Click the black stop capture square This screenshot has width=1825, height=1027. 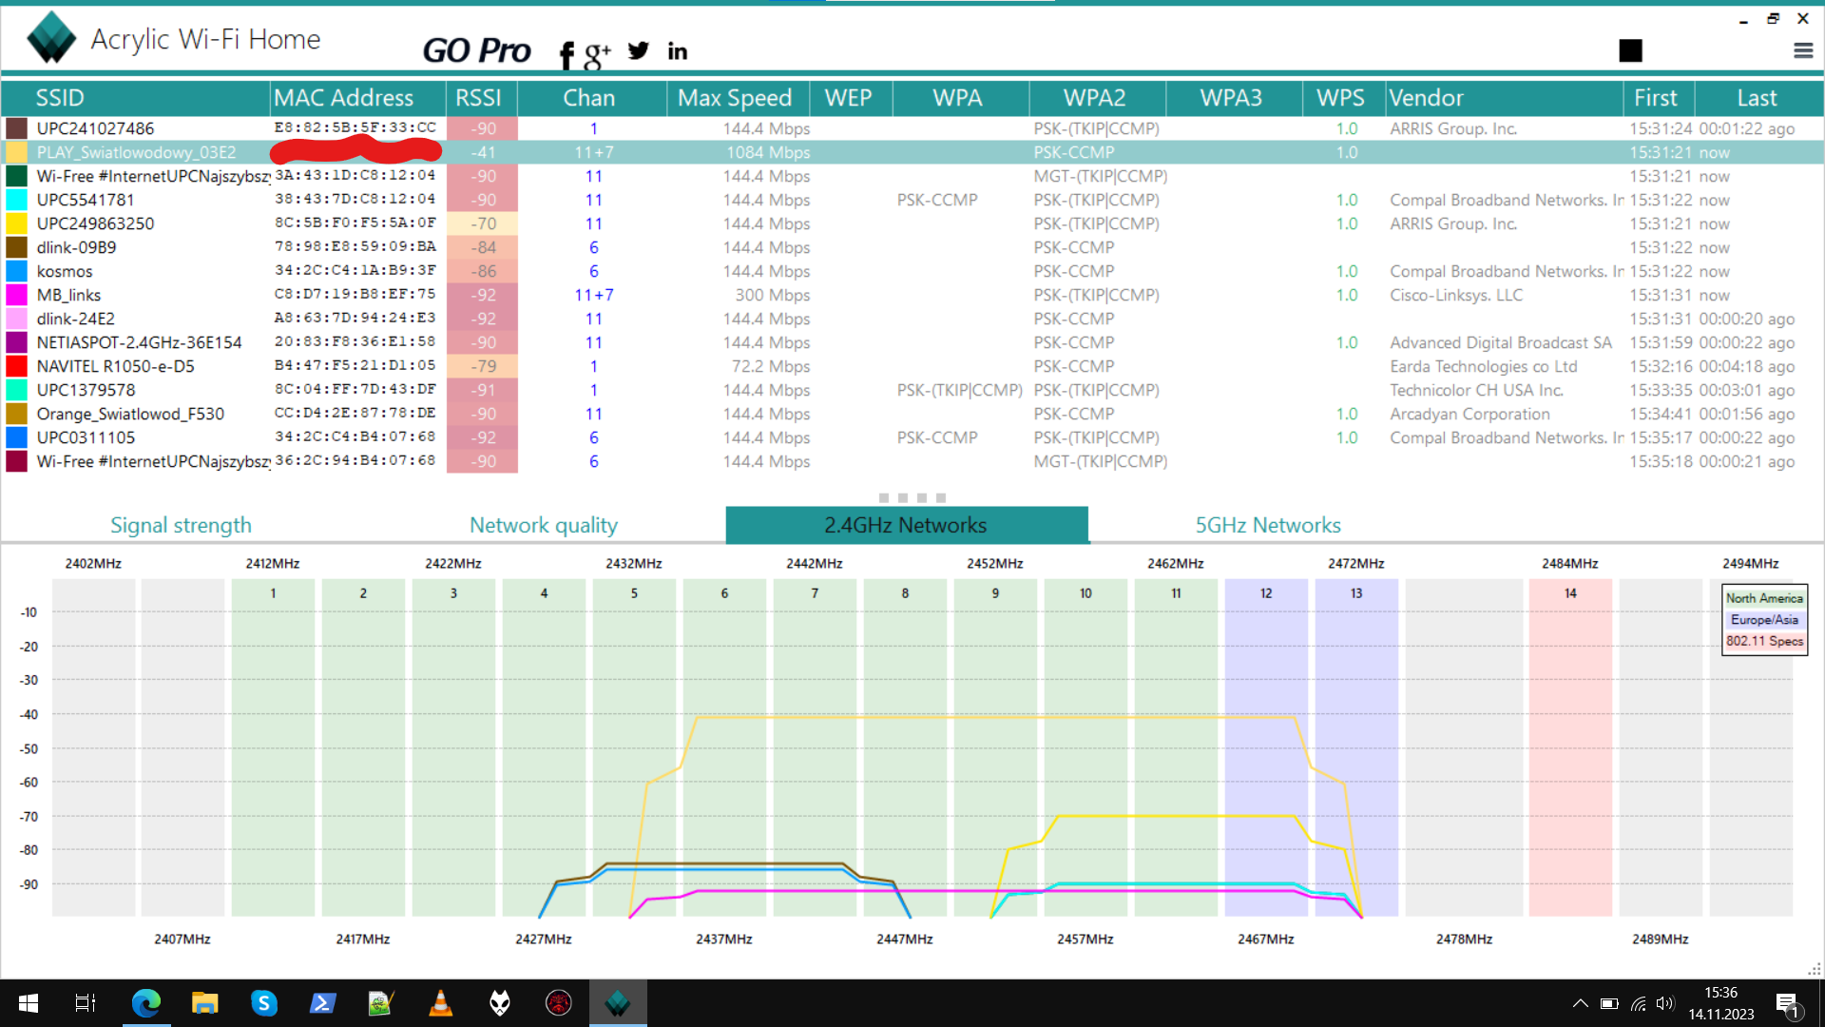tap(1631, 50)
